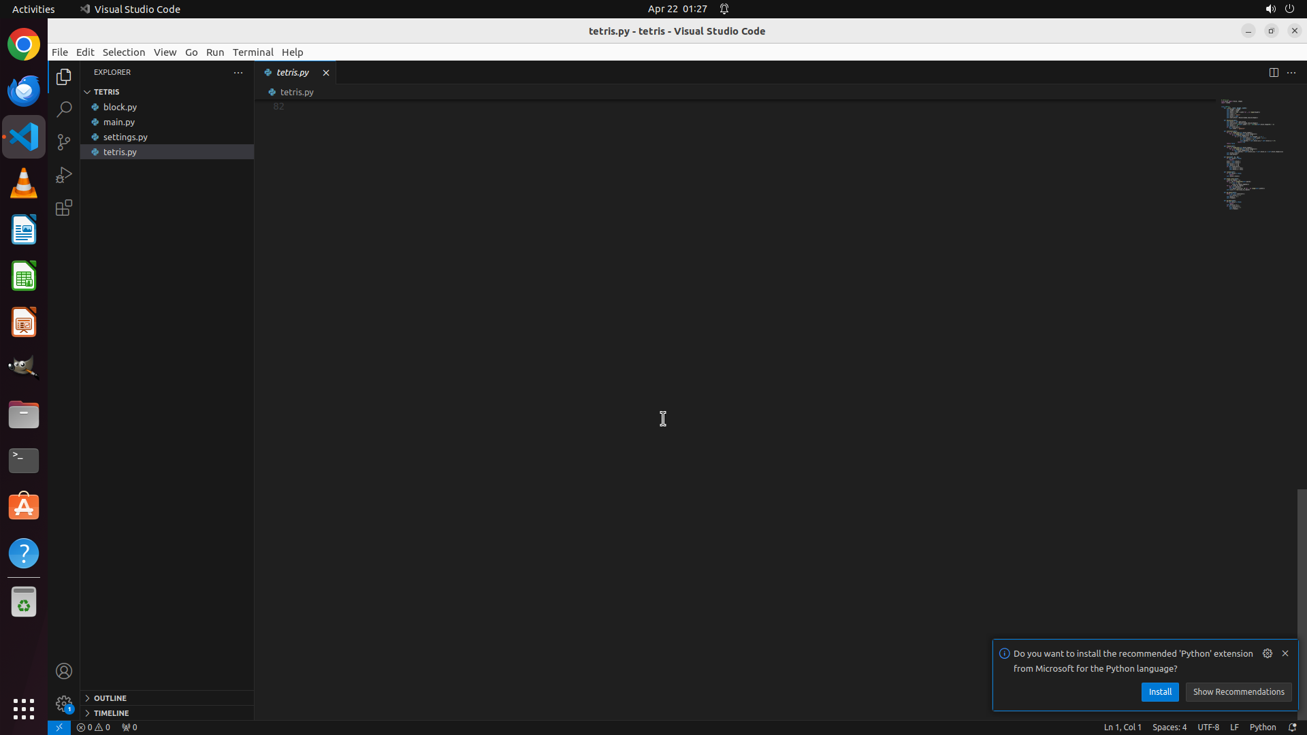Image resolution: width=1307 pixels, height=735 pixels.
Task: Click the Show Recommendations button
Action: (x=1238, y=691)
